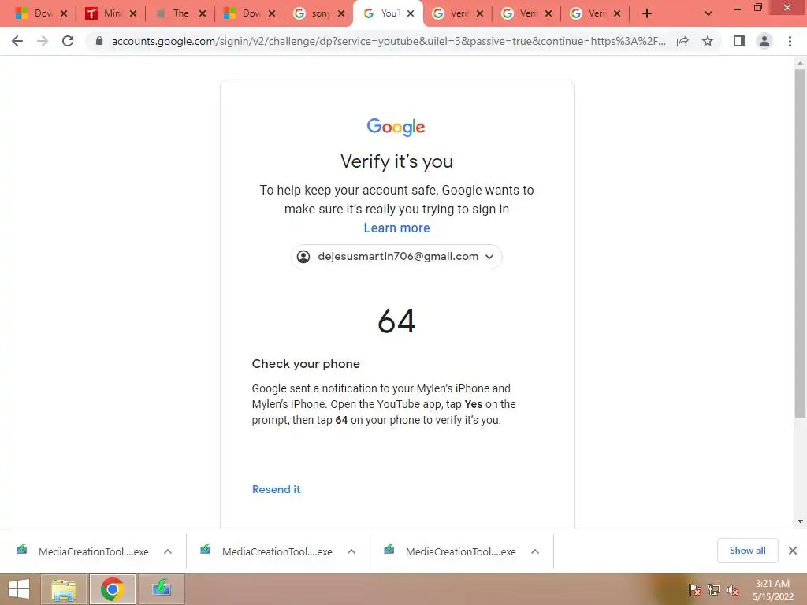This screenshot has height=605, width=807.
Task: Open the clock showing 3:21 AM
Action: [772, 589]
